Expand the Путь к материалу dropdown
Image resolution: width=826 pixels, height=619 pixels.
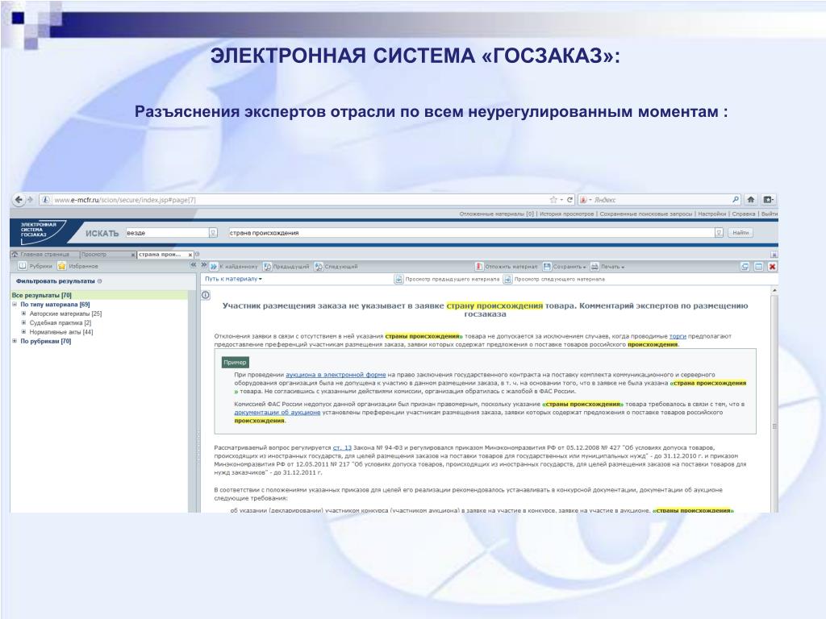(233, 279)
